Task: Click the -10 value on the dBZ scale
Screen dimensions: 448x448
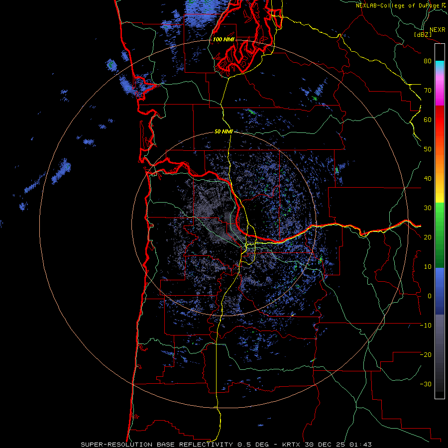Action: [x=426, y=326]
